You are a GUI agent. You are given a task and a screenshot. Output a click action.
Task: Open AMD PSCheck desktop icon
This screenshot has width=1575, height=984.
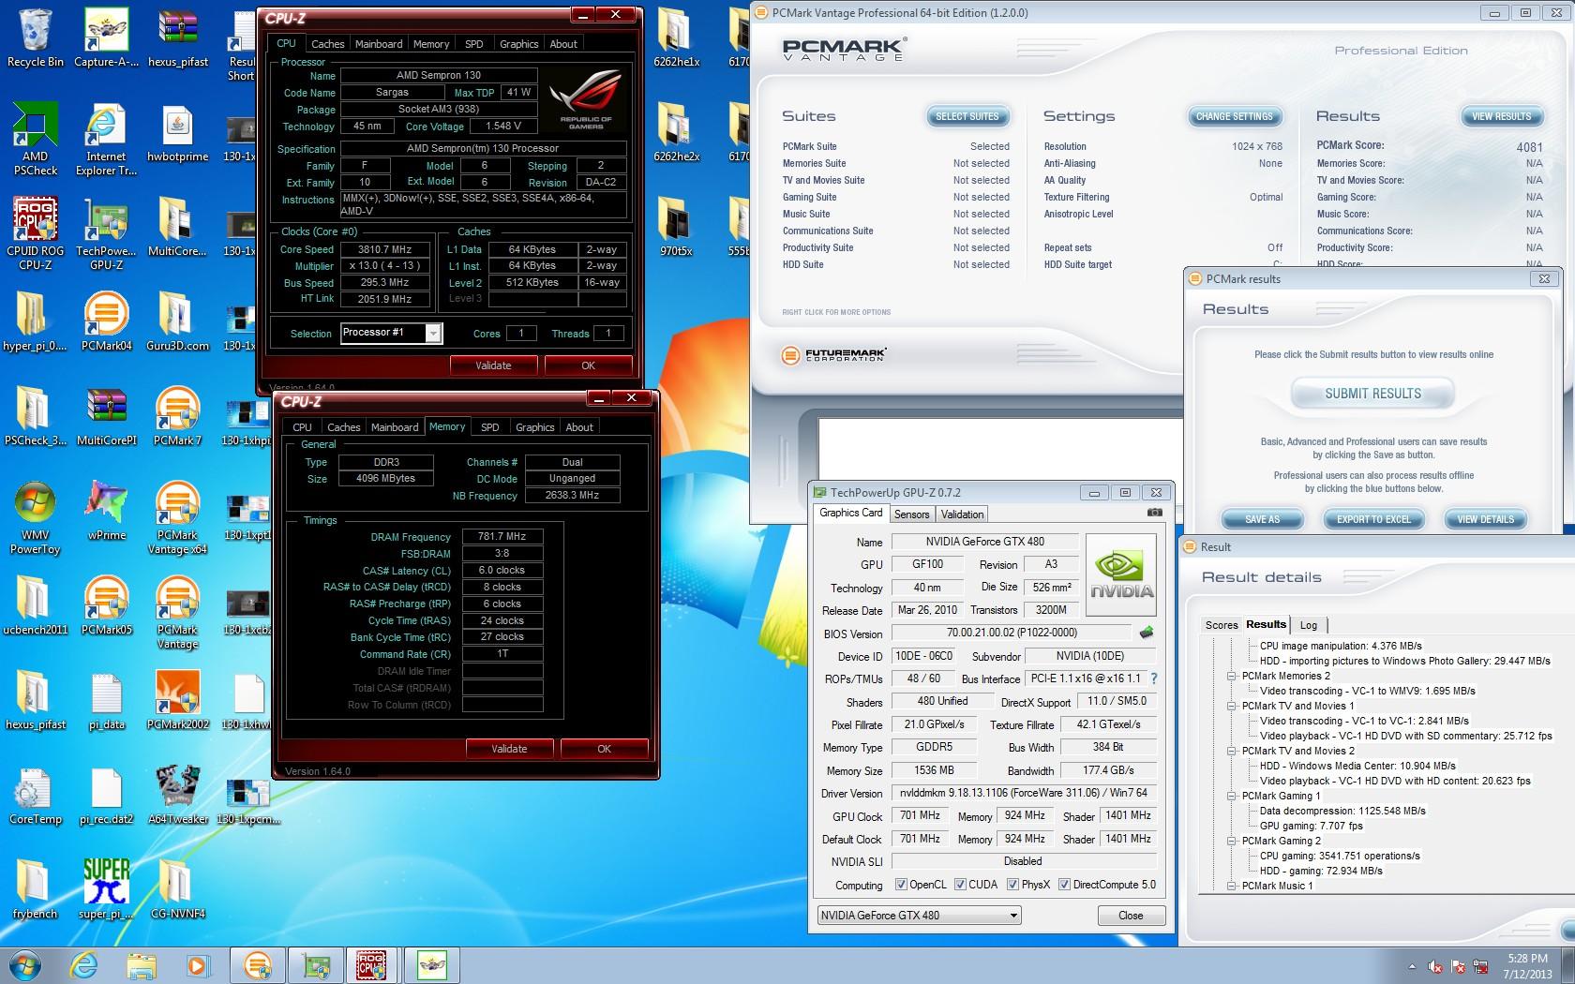(x=36, y=139)
